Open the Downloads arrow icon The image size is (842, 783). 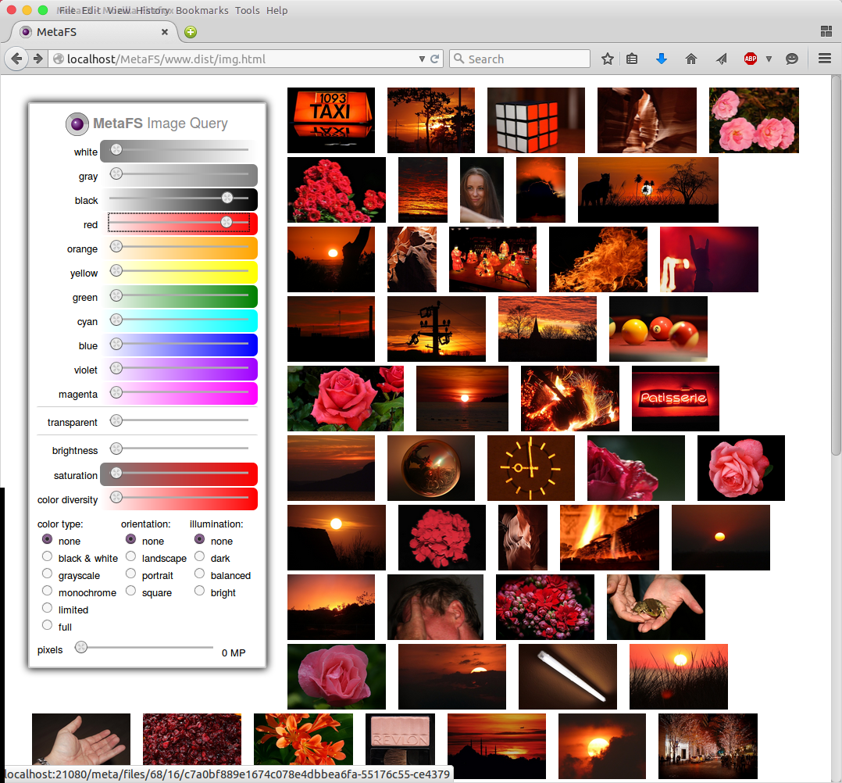coord(662,59)
